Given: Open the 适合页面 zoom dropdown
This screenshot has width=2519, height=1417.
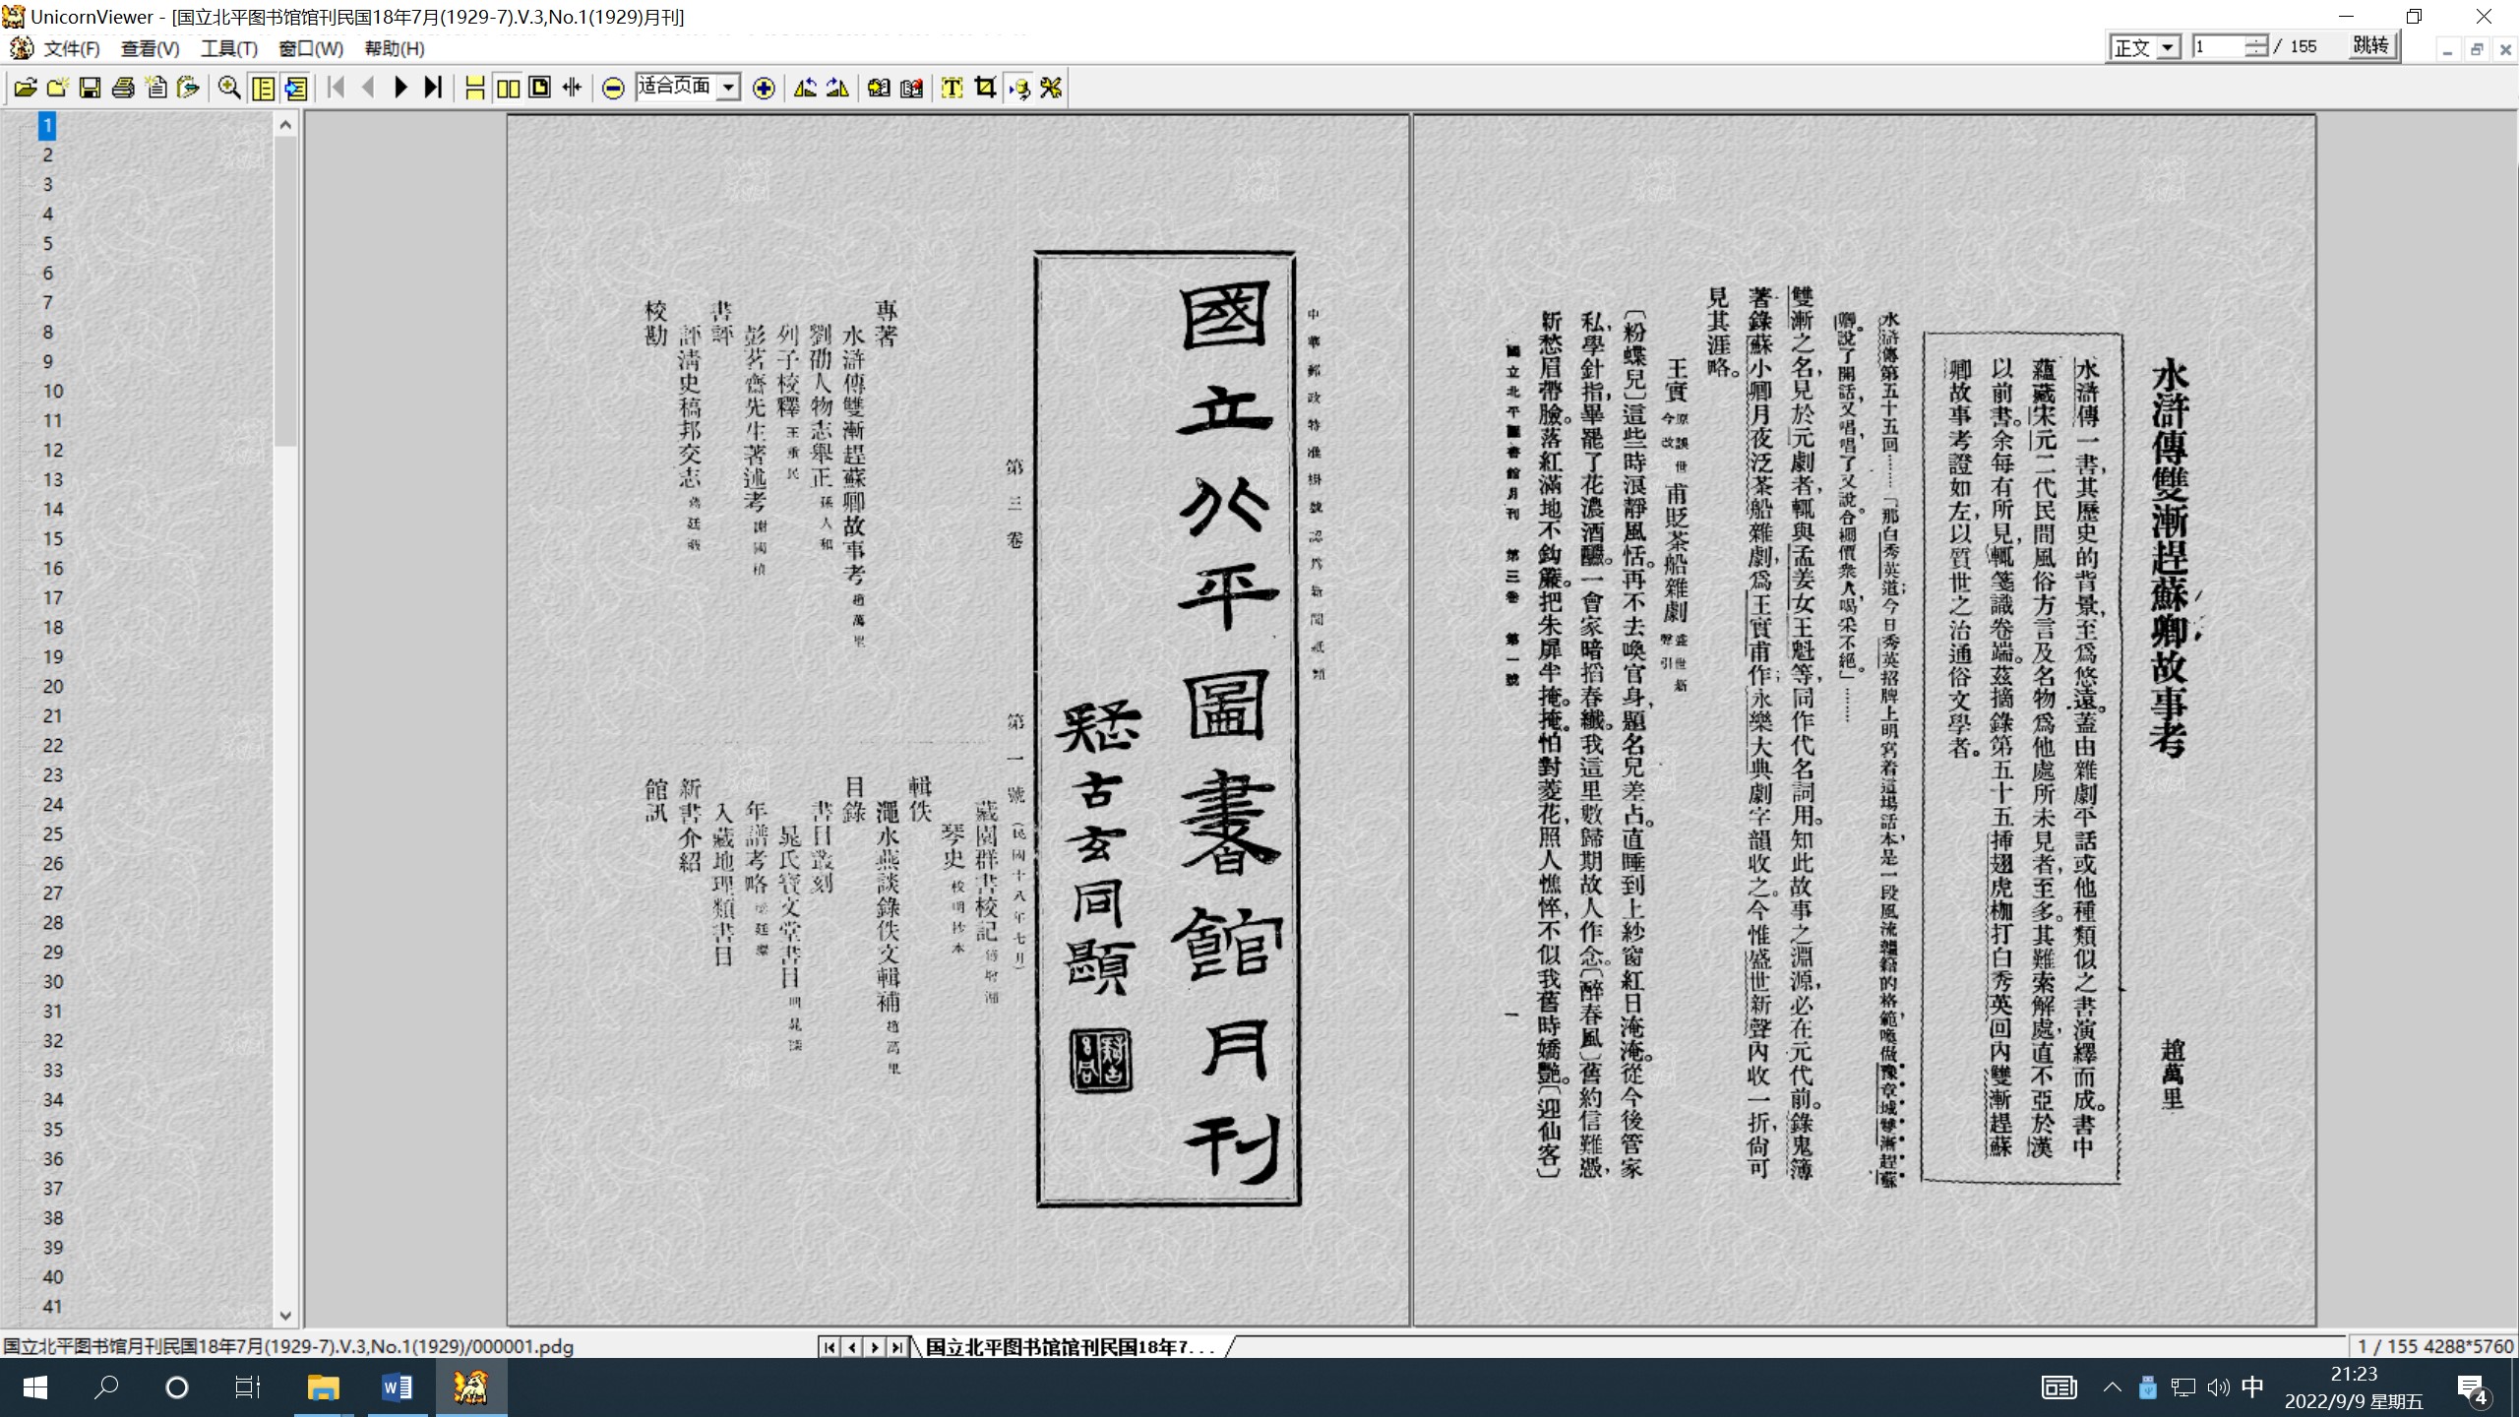Looking at the screenshot, I should 728,88.
